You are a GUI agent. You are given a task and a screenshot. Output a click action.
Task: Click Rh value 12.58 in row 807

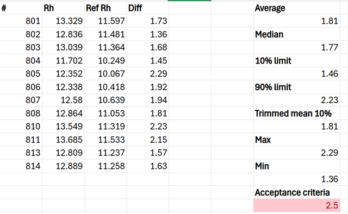[63, 100]
